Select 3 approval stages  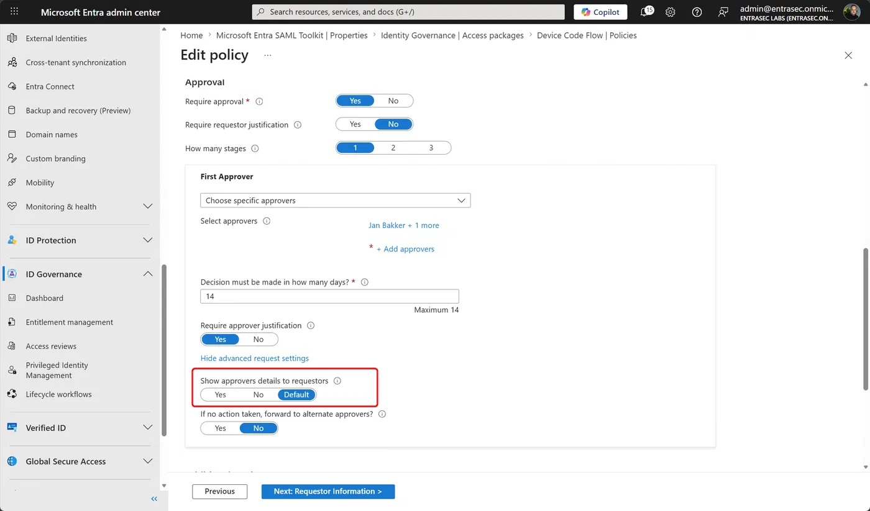click(431, 148)
